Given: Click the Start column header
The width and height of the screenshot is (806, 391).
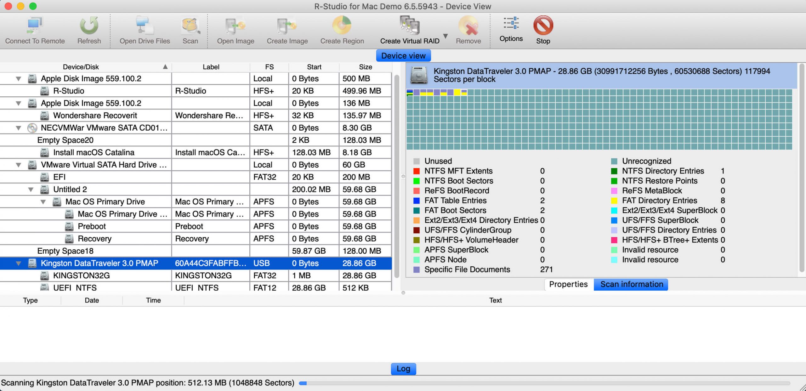Looking at the screenshot, I should point(314,67).
